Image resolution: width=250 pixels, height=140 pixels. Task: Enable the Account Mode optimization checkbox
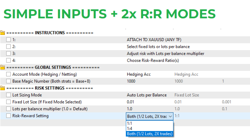pos(9,74)
